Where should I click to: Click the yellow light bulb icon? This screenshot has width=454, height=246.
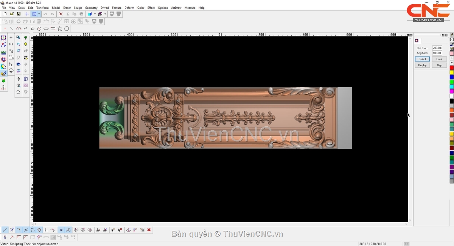26,44
